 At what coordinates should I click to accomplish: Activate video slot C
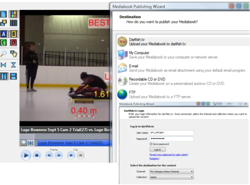tap(3, 43)
